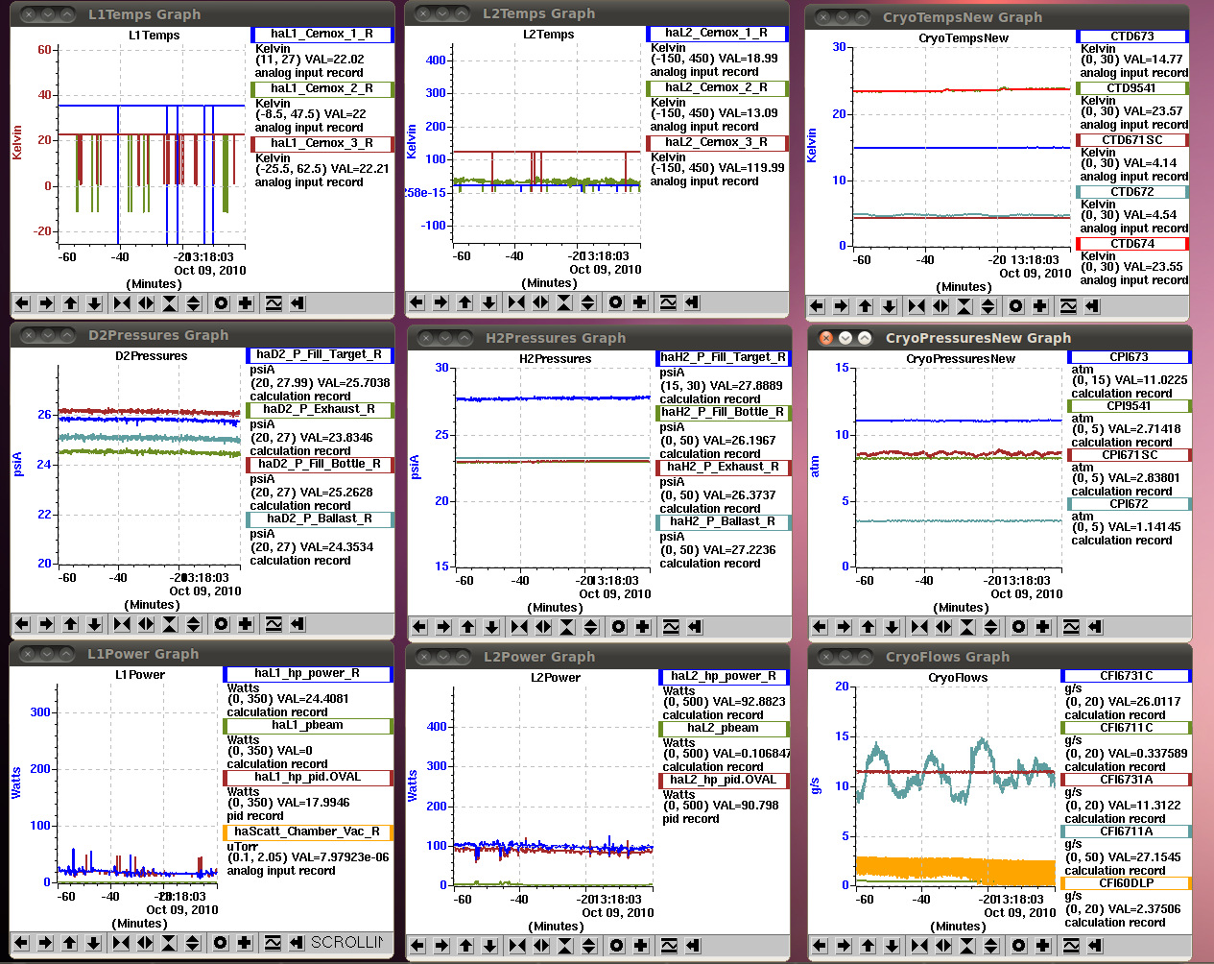This screenshot has width=1214, height=964.
Task: Pan down in the L2Power Graph toolbar
Action: click(489, 946)
